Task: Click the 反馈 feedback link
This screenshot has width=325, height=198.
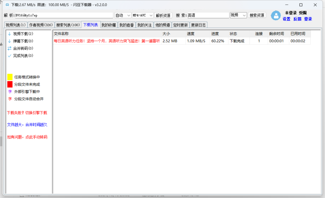Action: [297, 19]
